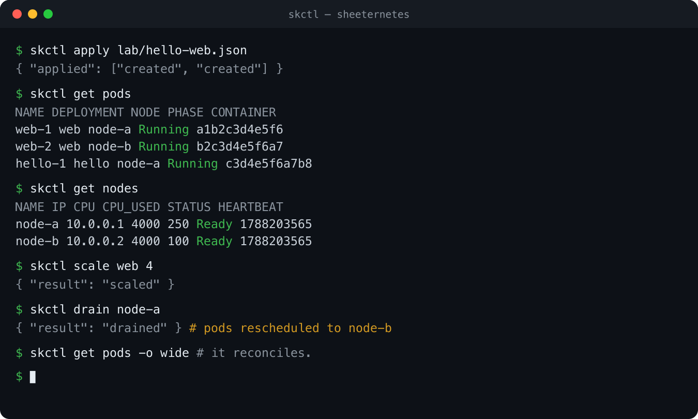Click the green zoom window button

coord(48,14)
